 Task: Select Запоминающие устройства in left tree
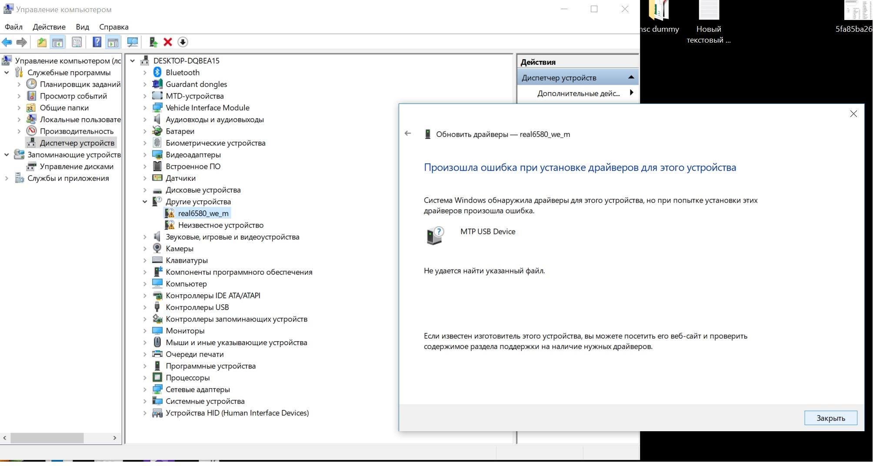[74, 155]
